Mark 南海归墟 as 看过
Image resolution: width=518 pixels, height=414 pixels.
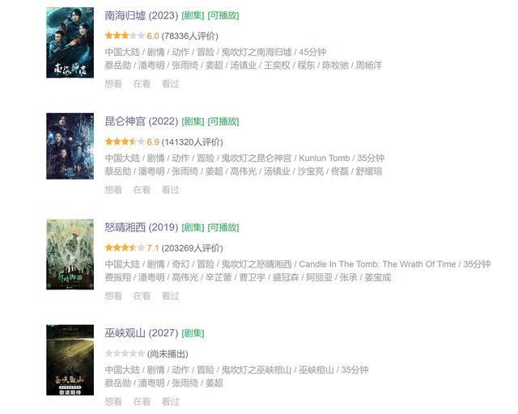171,84
